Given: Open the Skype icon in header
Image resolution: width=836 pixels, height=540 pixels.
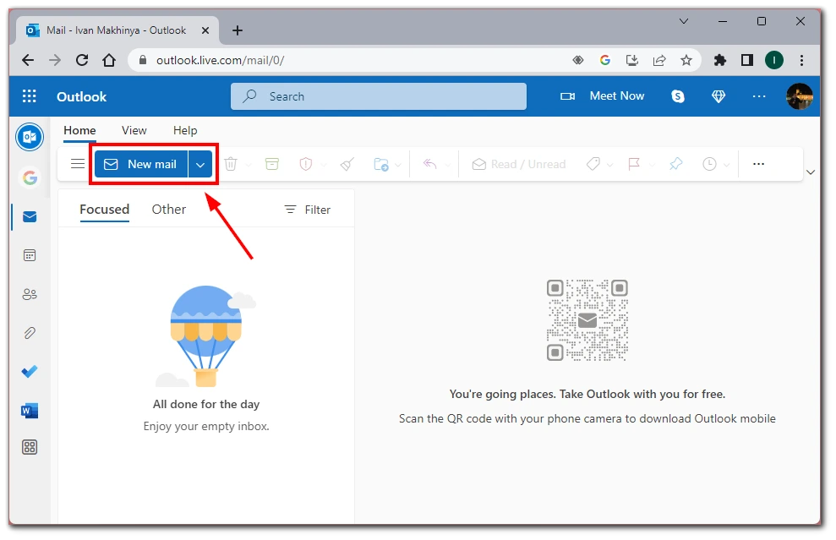Looking at the screenshot, I should coord(678,96).
